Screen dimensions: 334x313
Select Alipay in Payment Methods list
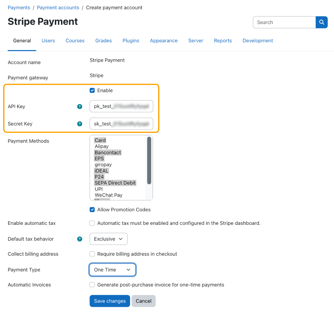tap(101, 146)
